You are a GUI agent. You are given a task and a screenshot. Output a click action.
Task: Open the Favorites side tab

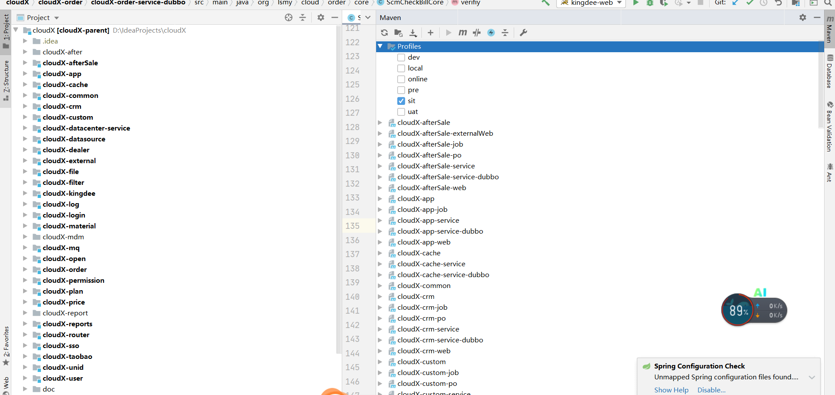[6, 346]
